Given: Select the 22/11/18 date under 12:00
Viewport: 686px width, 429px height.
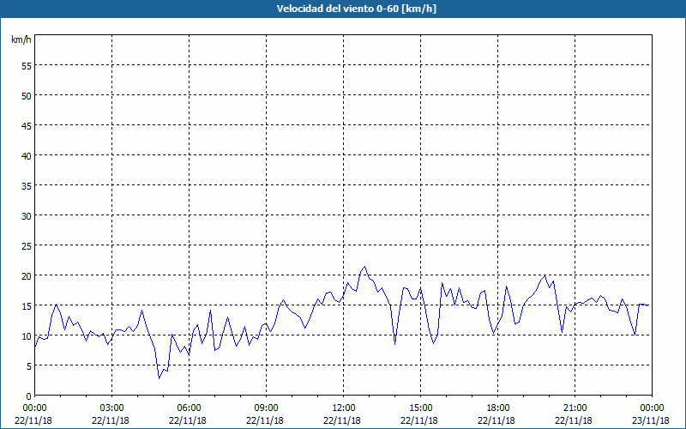Looking at the screenshot, I should pyautogui.click(x=342, y=420).
